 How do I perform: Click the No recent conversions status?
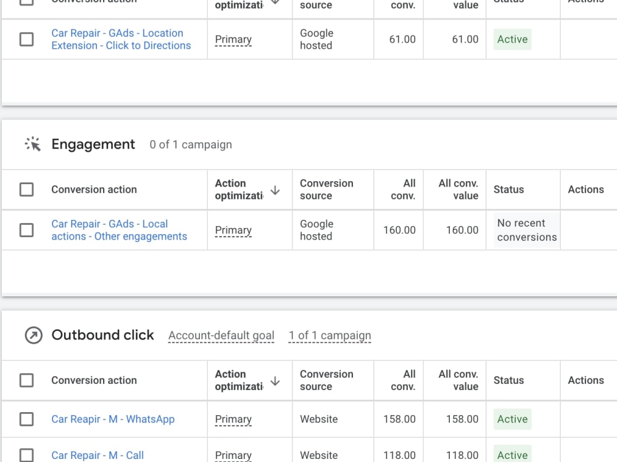tap(527, 230)
